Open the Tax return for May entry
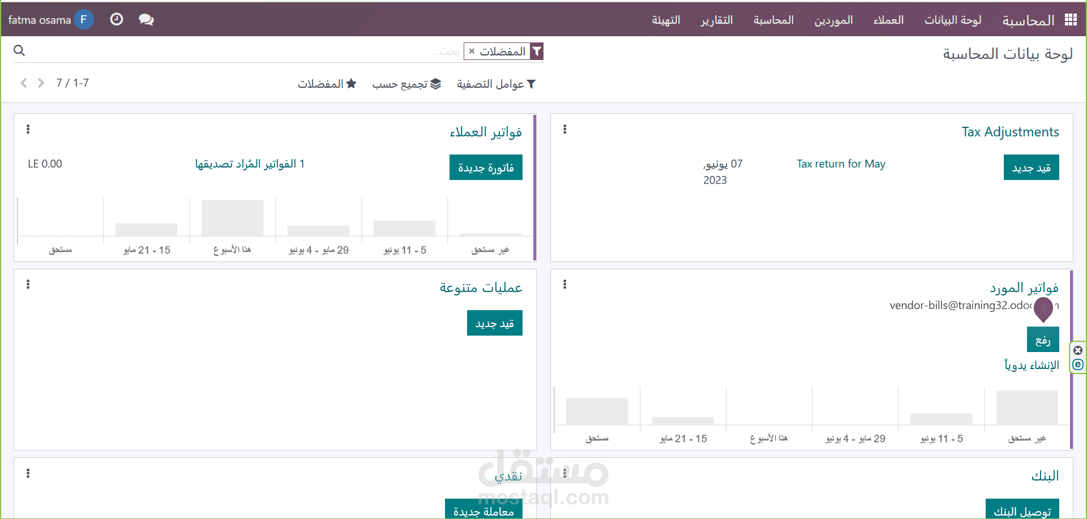1087x519 pixels. (841, 164)
